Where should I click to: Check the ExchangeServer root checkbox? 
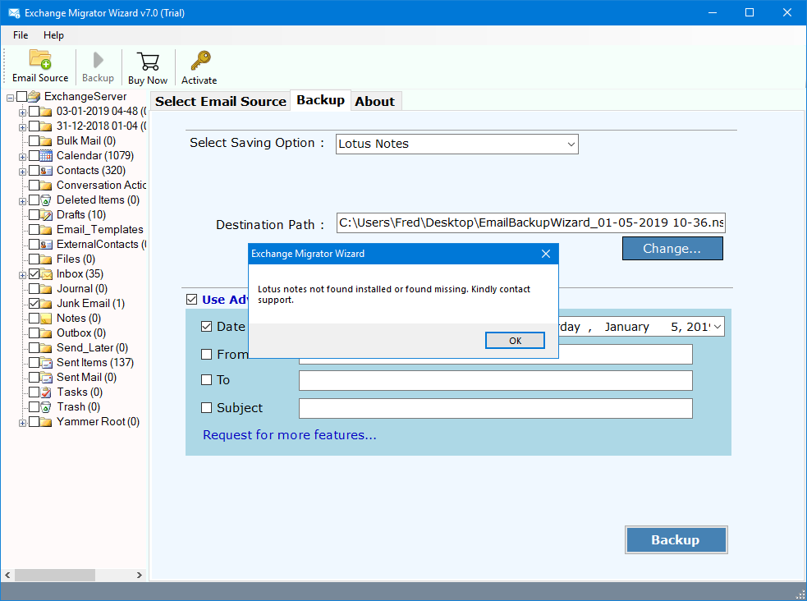pos(21,96)
